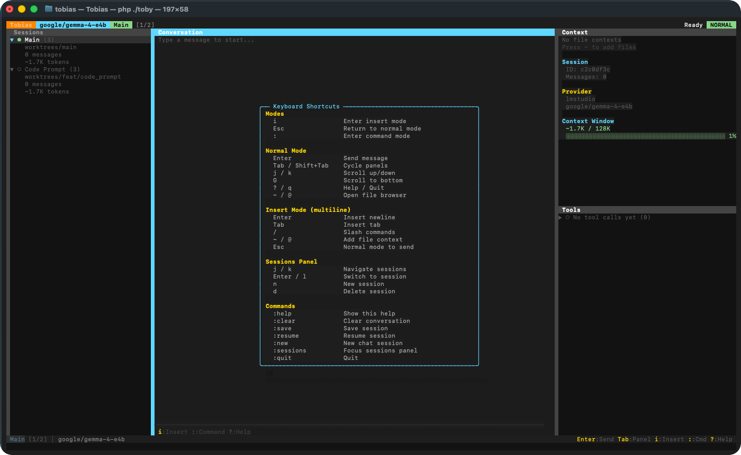Click the 'Scroll to bottom' shortcut row

point(369,180)
